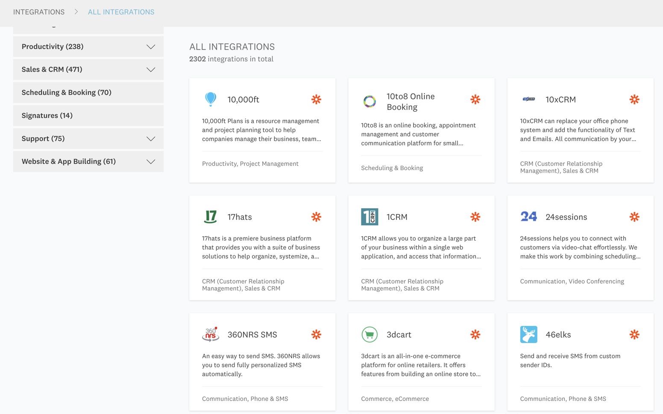663x414 pixels.
Task: Select Website & App Building (61) label
Action: (x=69, y=161)
